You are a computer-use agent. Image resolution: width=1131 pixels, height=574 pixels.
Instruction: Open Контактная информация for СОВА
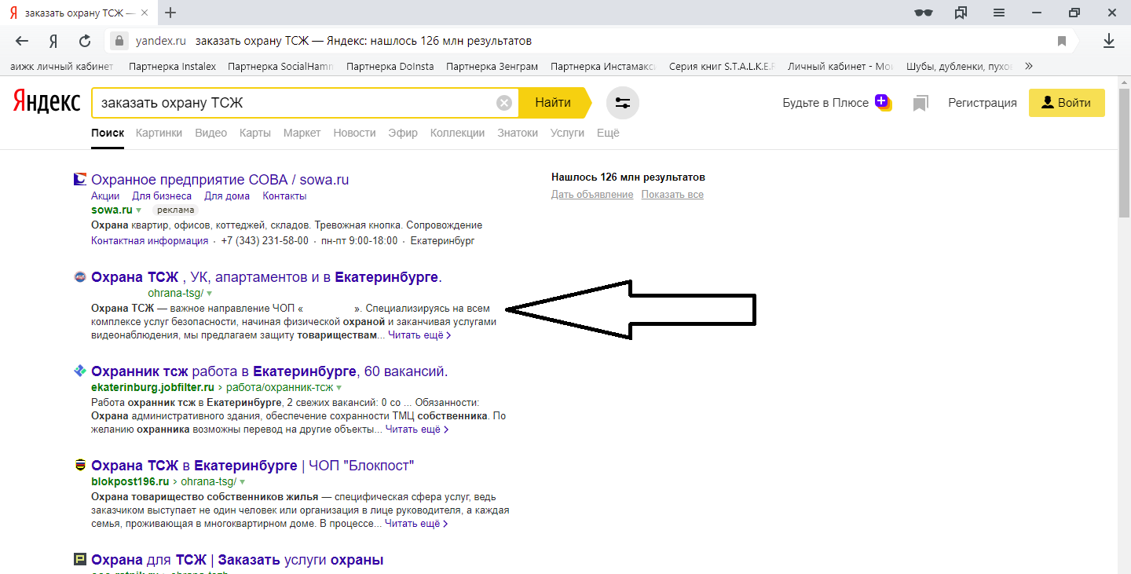pyautogui.click(x=150, y=241)
